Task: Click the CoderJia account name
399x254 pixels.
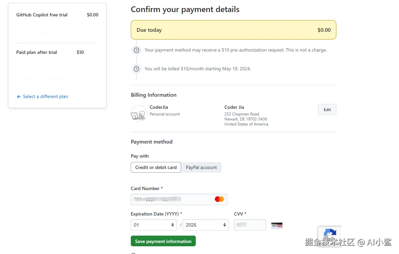Action: pyautogui.click(x=159, y=107)
